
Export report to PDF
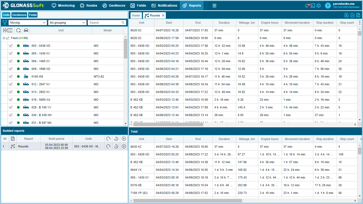click(352, 15)
